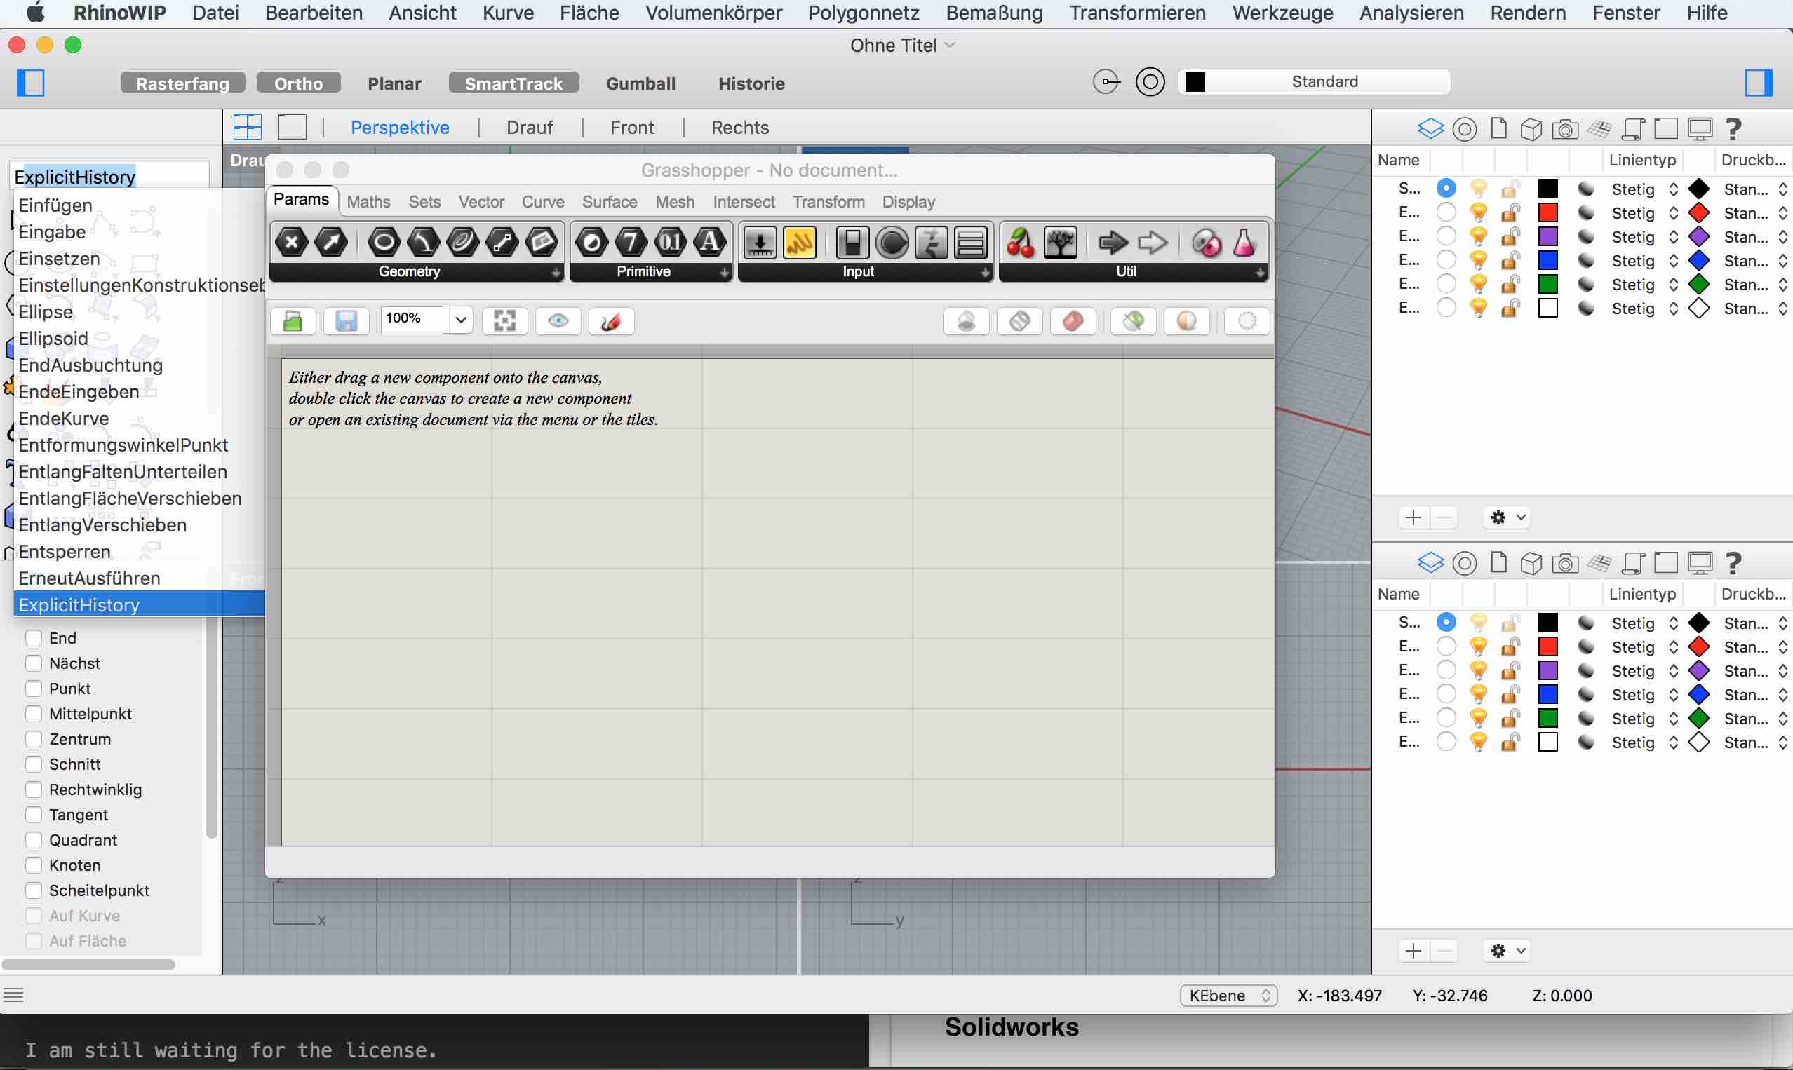This screenshot has height=1070, width=1793.
Task: Select the Integer '7' parameter icon
Action: tap(631, 243)
